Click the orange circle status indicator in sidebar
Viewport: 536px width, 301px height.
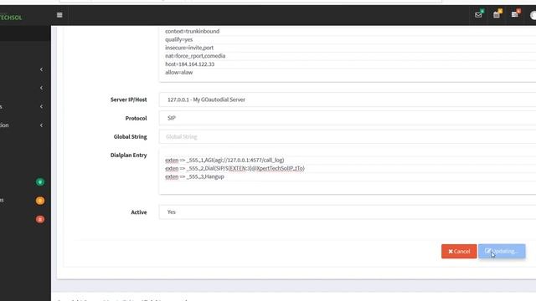coord(40,201)
